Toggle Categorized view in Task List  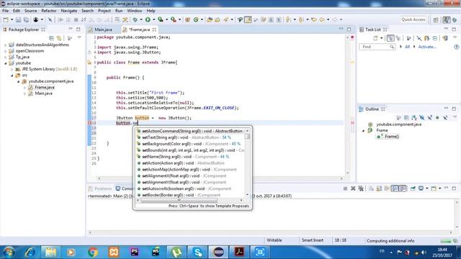[390, 38]
